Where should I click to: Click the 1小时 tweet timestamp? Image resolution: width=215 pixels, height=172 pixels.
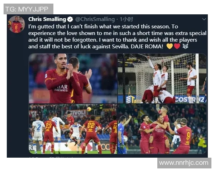point(126,19)
